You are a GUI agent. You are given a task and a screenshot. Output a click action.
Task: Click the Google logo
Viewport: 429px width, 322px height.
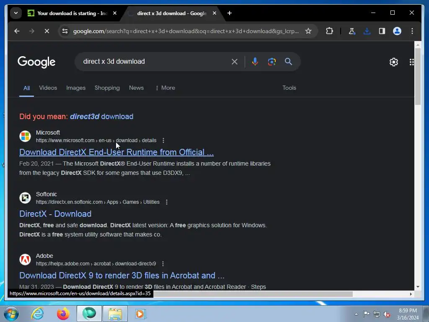(x=36, y=62)
